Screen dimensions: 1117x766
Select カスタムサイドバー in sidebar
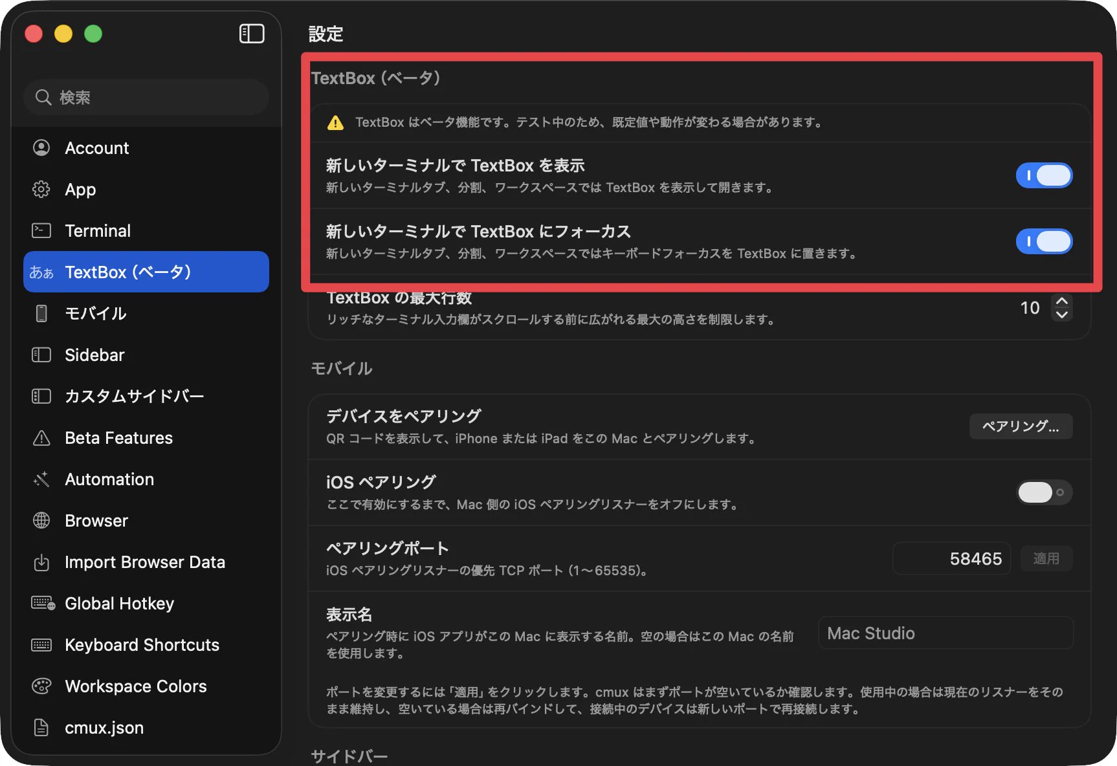(x=146, y=396)
